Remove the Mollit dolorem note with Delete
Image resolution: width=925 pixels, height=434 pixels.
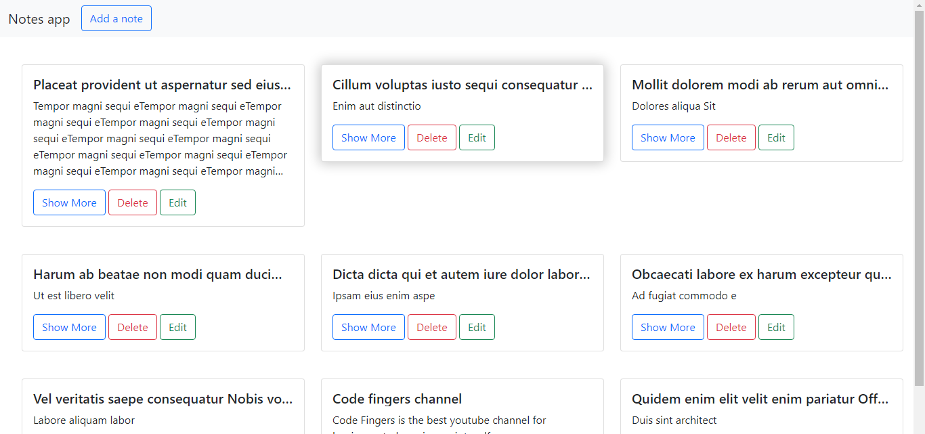[731, 137]
